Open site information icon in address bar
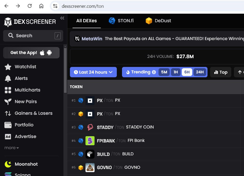This screenshot has width=244, height=176. pyautogui.click(x=55, y=6)
